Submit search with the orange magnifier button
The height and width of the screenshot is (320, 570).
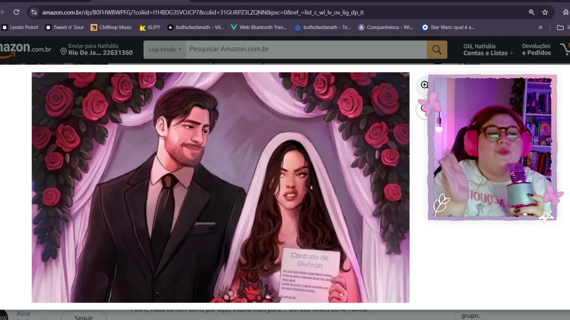click(x=437, y=49)
